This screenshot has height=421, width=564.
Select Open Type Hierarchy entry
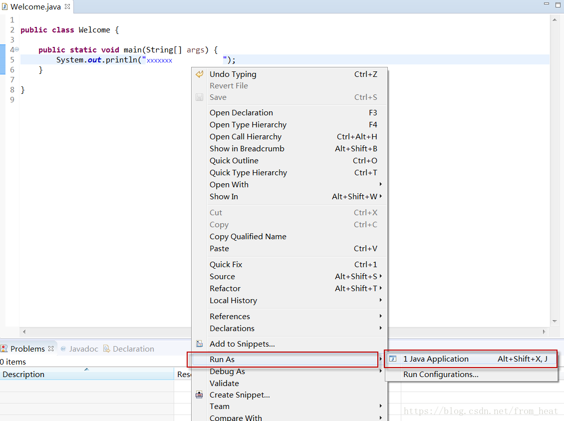coord(290,124)
